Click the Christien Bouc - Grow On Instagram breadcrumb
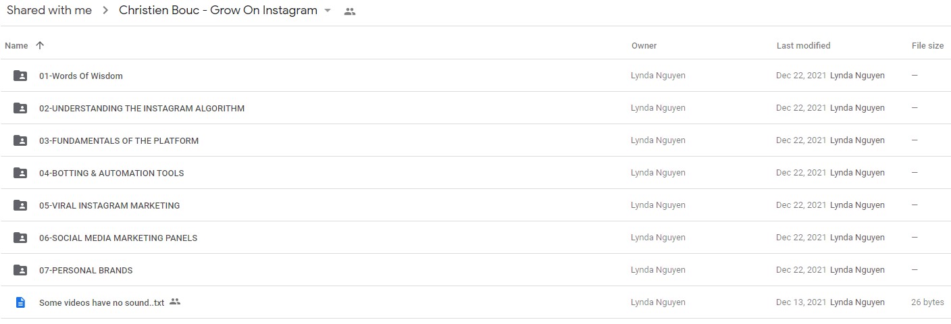The image size is (951, 324). pos(218,11)
